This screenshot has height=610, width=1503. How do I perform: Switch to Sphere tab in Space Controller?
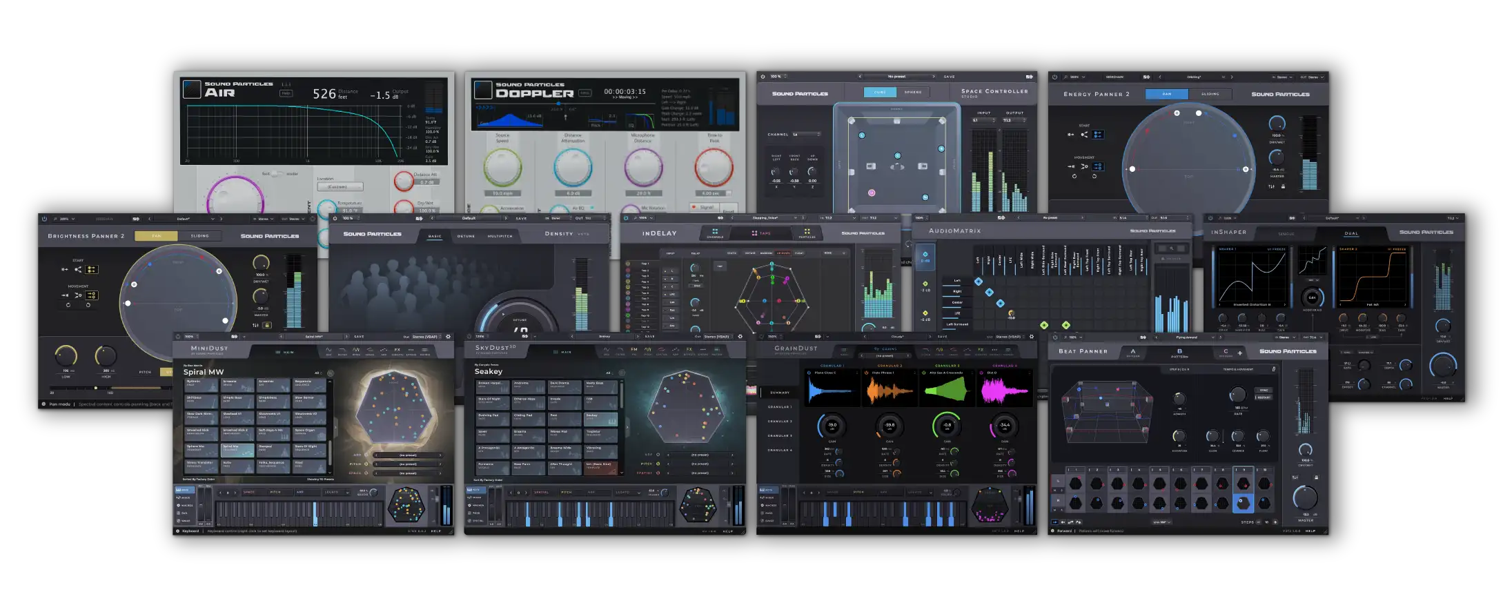coord(913,92)
